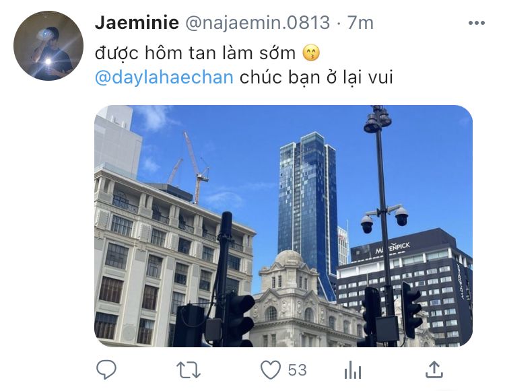Click the text "chúc bạn ở lại vui"
This screenshot has width=505, height=391.
(x=316, y=77)
